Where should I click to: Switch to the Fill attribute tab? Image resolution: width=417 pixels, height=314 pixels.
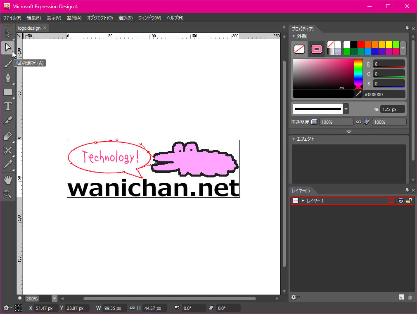point(299,49)
